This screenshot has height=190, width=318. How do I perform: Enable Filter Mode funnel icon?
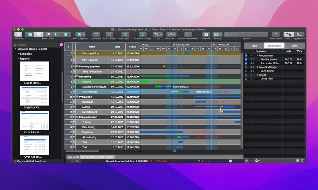coord(276,35)
